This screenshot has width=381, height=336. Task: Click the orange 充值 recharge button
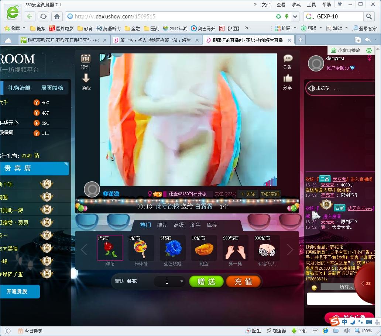click(x=243, y=281)
